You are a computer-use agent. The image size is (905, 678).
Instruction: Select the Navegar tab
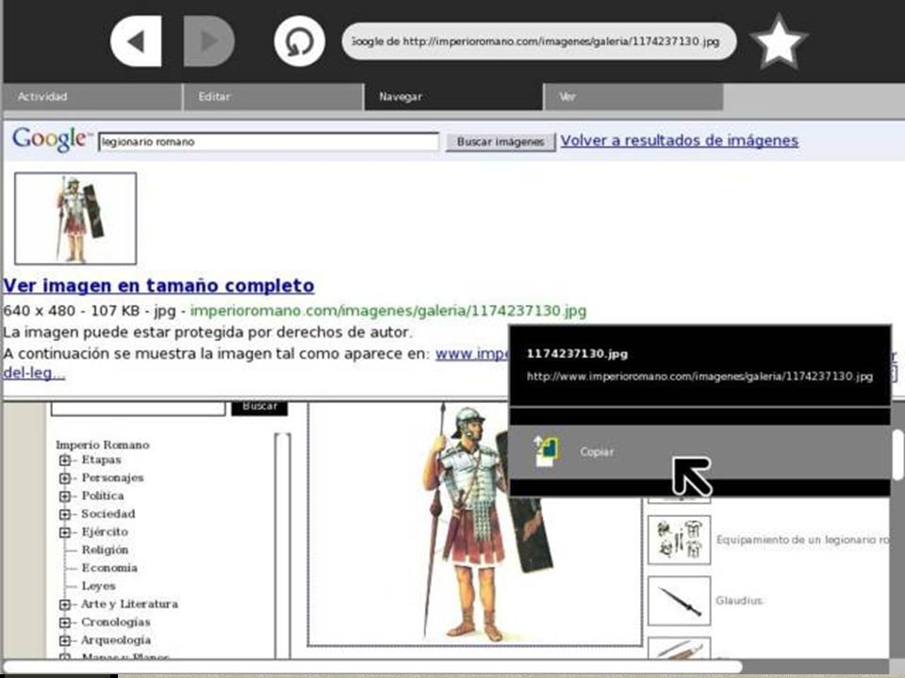[x=453, y=97]
